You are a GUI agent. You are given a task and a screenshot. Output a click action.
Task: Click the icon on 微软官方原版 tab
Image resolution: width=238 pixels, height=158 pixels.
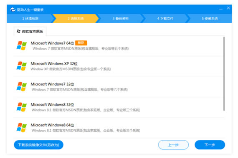[18, 31]
